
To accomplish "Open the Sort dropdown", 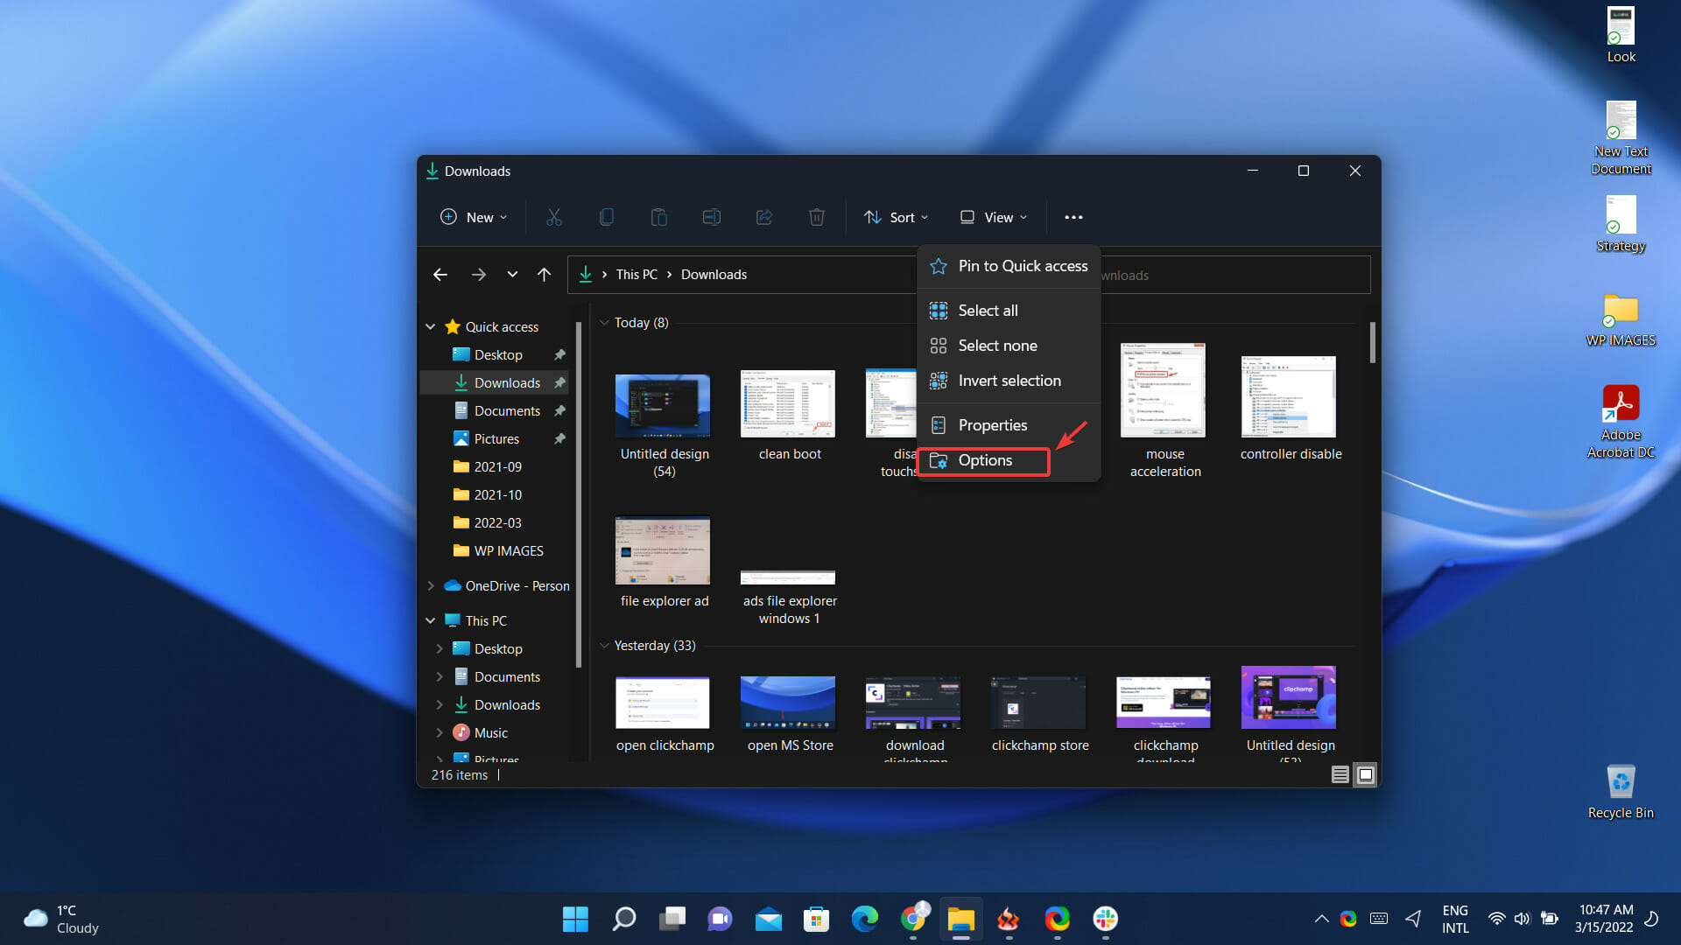I will click(x=896, y=217).
